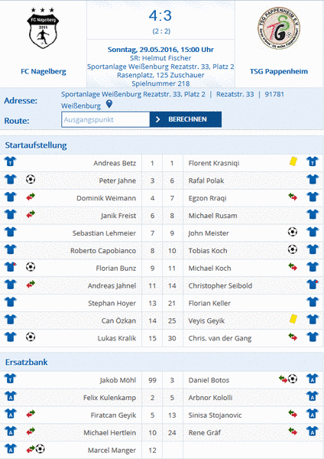Image resolution: width=324 pixels, height=459 pixels.
Task: Open player Christopher Seibold's name
Action: [x=220, y=285]
